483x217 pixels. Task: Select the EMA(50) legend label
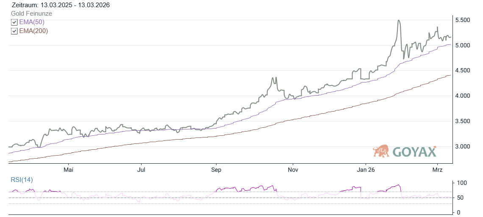pos(32,22)
